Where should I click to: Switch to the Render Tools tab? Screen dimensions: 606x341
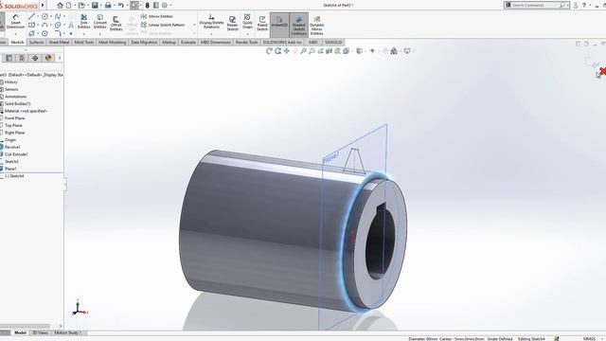[246, 42]
